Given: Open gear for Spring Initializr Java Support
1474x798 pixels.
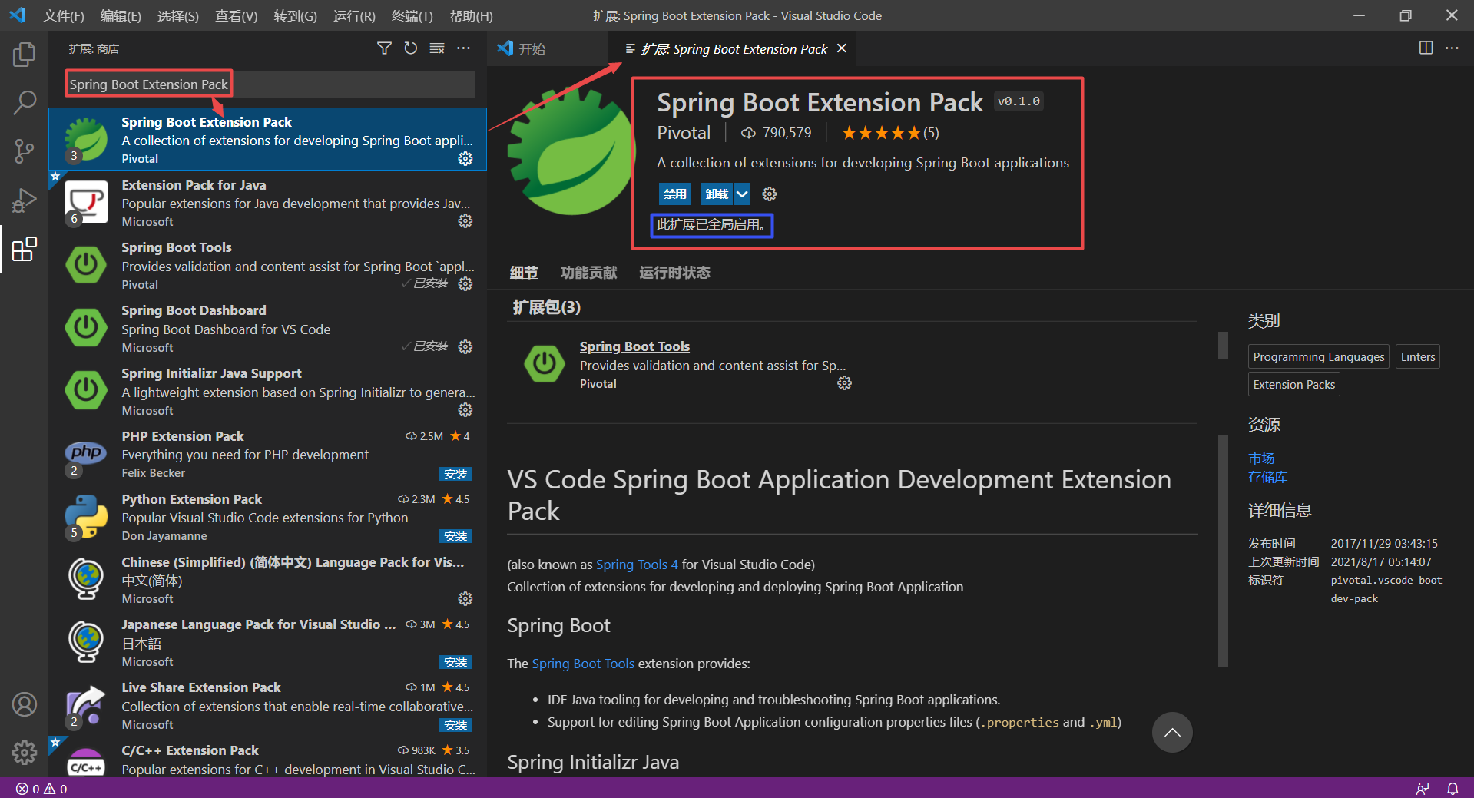Looking at the screenshot, I should [465, 410].
